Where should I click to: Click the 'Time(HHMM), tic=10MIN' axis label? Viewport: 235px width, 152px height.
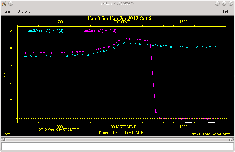coord(121,132)
